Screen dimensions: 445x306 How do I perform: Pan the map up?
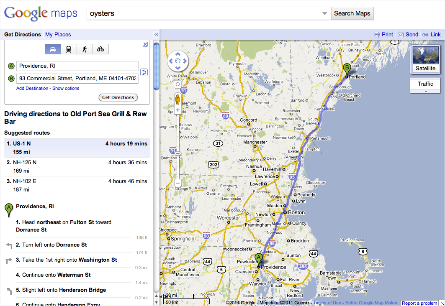177,54
